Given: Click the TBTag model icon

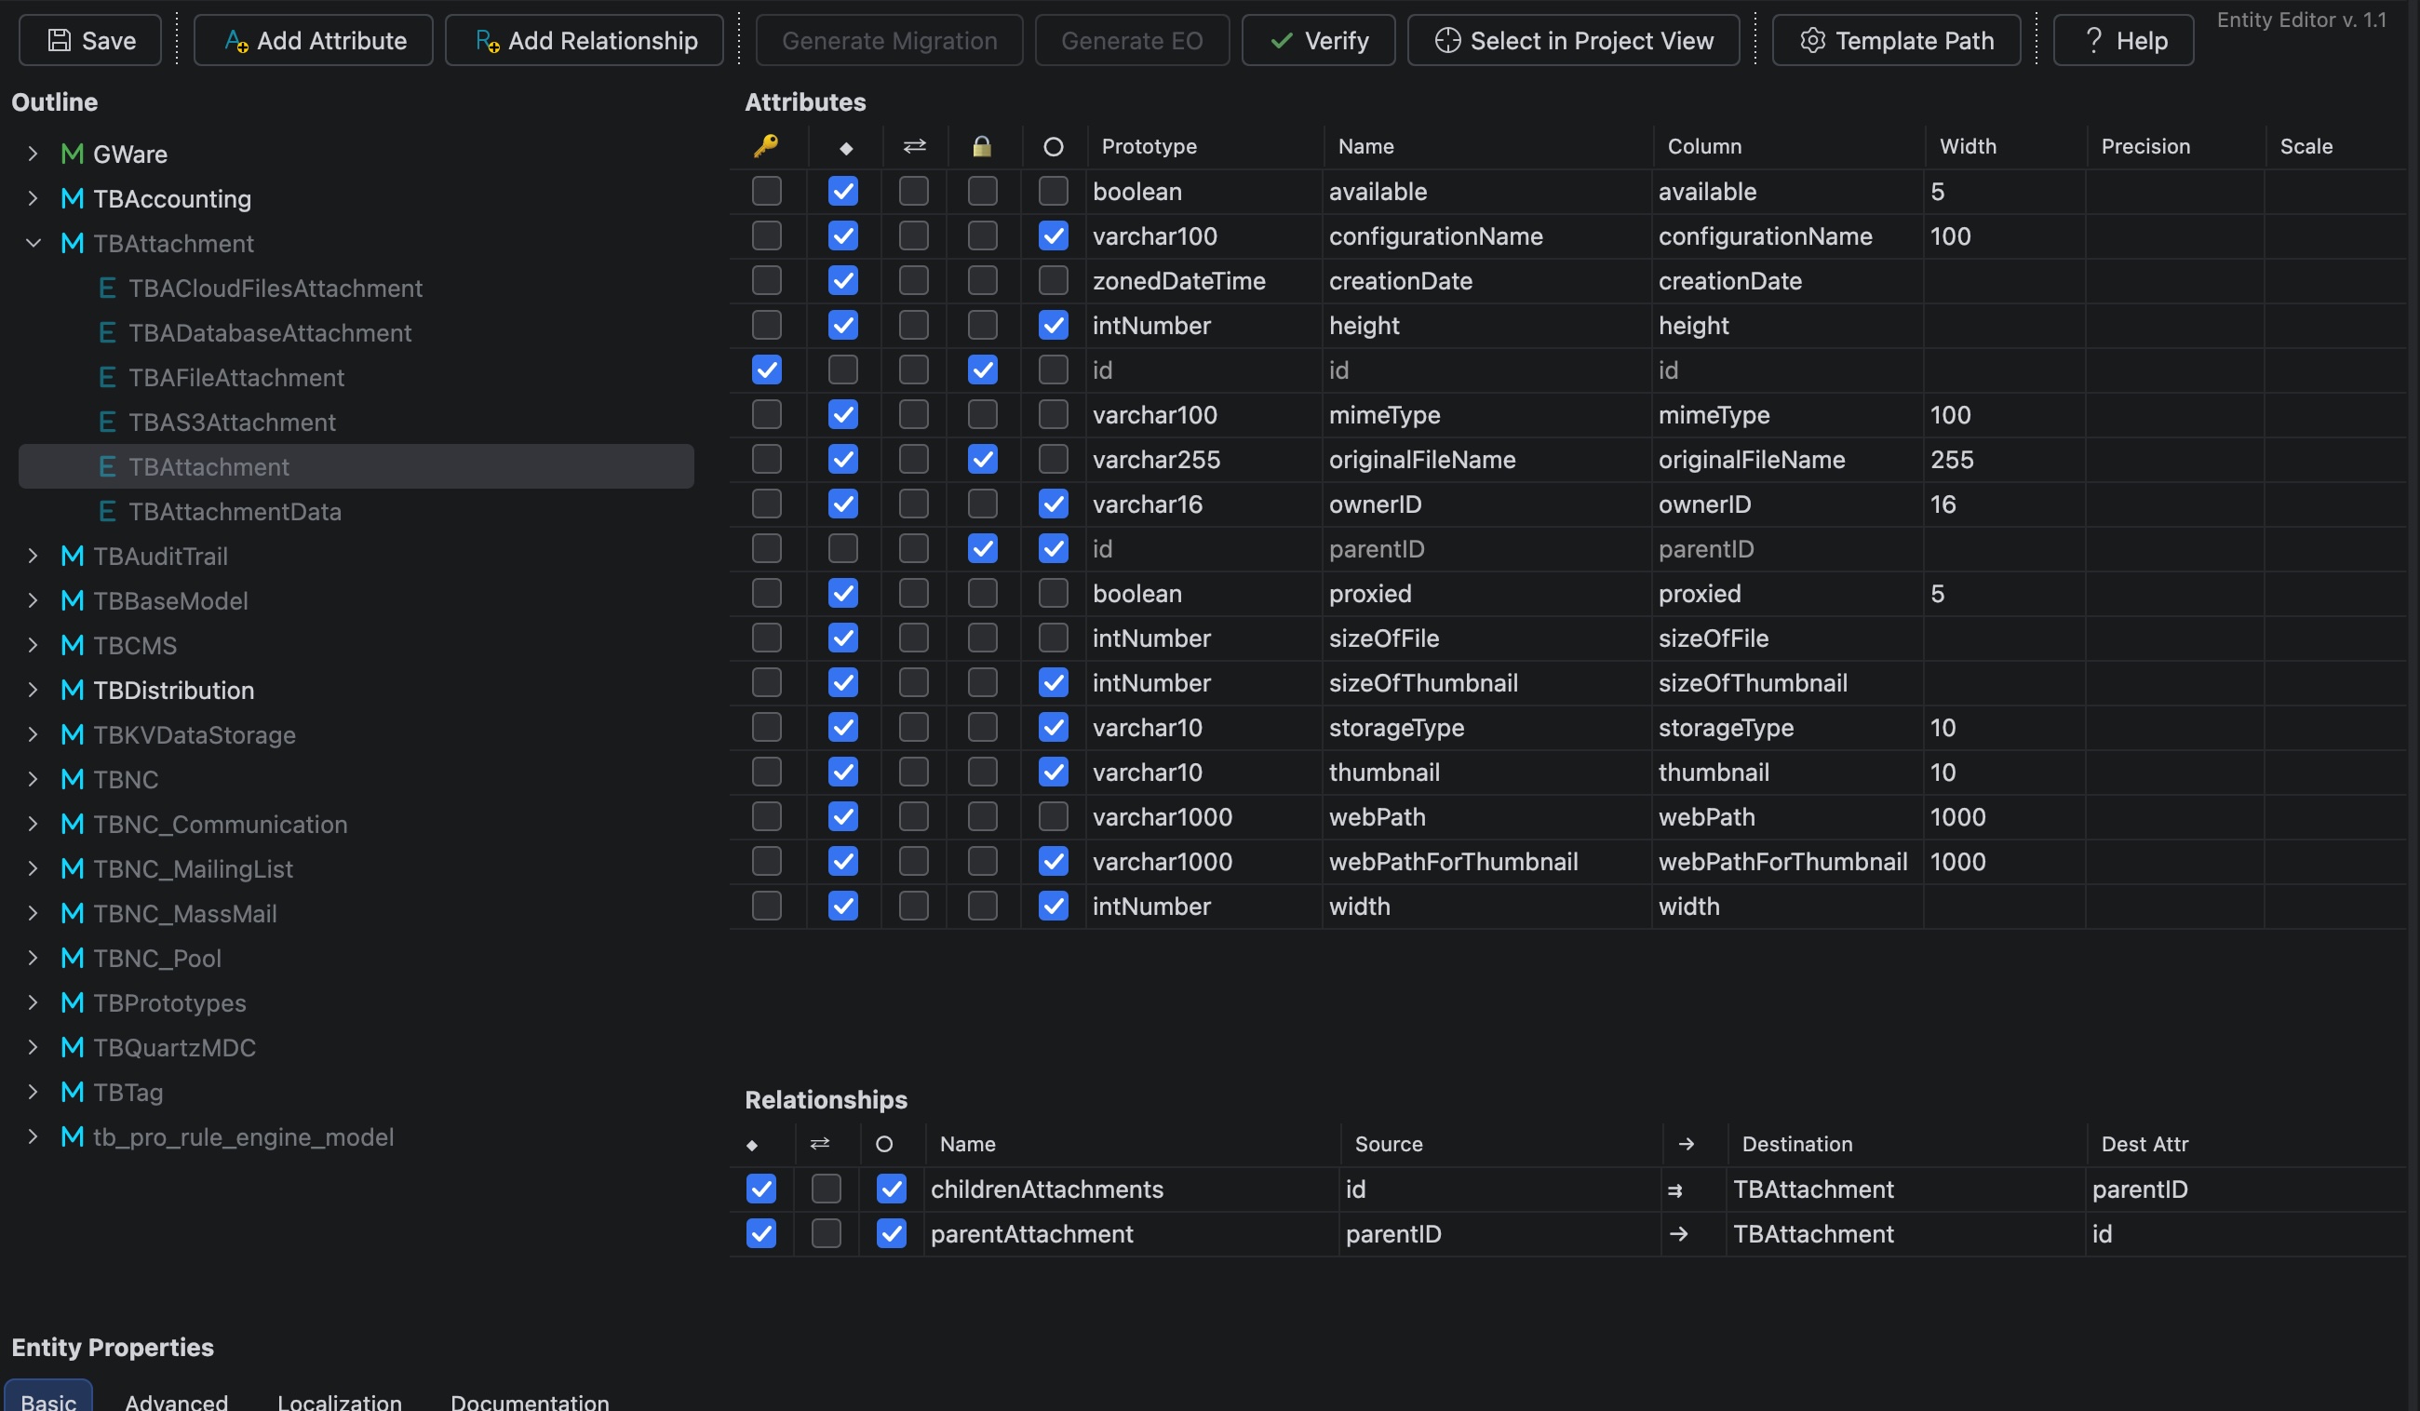Looking at the screenshot, I should click(72, 1092).
